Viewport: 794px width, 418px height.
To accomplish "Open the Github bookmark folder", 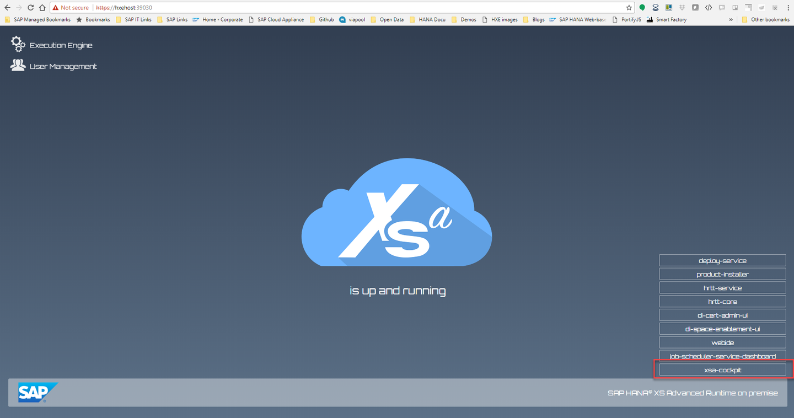I will point(321,19).
